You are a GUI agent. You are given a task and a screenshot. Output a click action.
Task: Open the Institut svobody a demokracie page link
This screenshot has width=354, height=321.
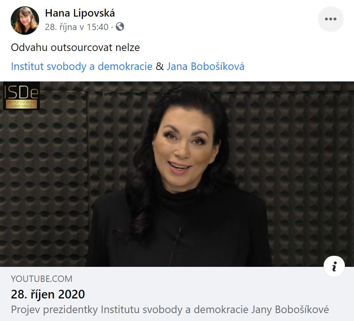82,66
